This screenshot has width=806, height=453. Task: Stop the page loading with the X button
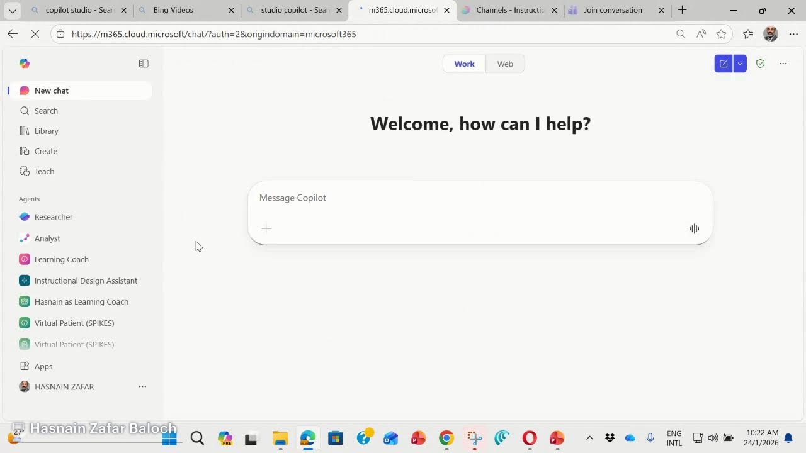coord(37,34)
